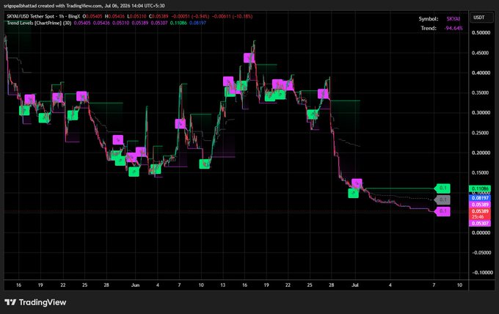499x314 pixels.
Task: Click the Jul label on the date axis
Action: [355, 285]
